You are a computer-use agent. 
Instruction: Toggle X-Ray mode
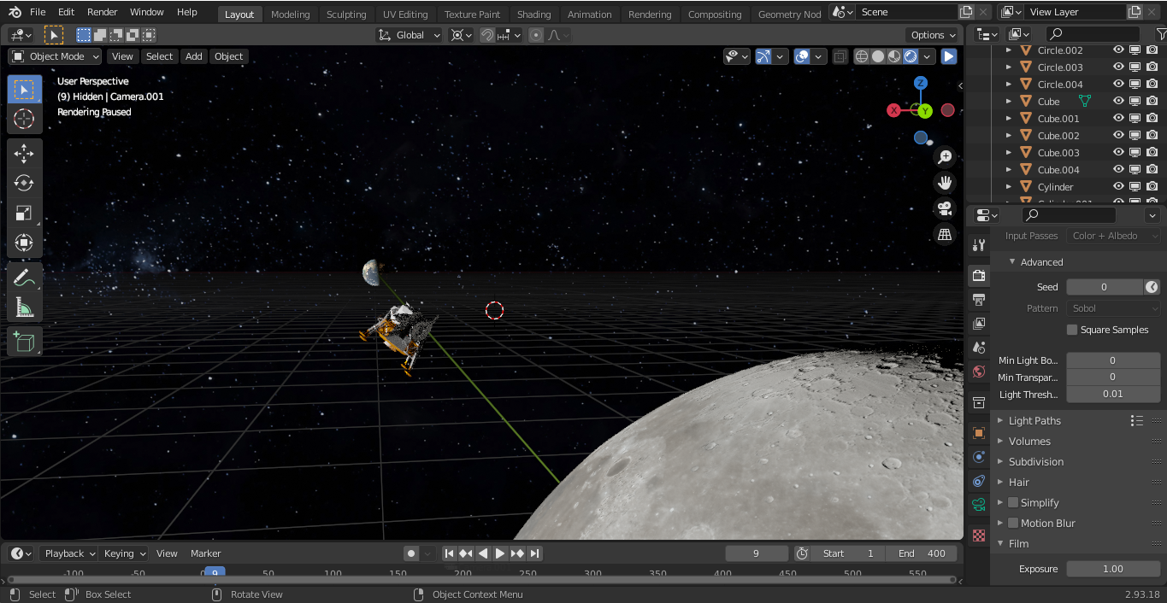[840, 56]
